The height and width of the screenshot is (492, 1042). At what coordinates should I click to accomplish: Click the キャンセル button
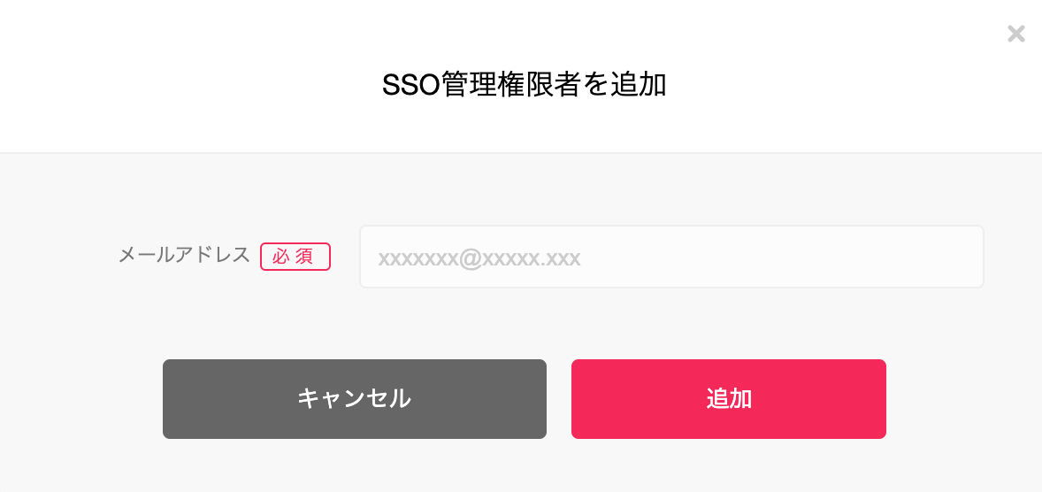[x=354, y=399]
